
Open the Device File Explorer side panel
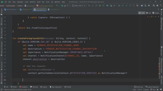click(x=161, y=66)
